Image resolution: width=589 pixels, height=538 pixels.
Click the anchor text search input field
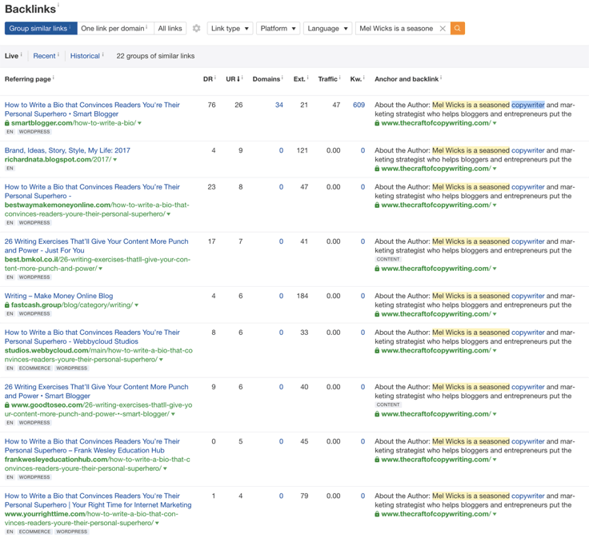[396, 29]
